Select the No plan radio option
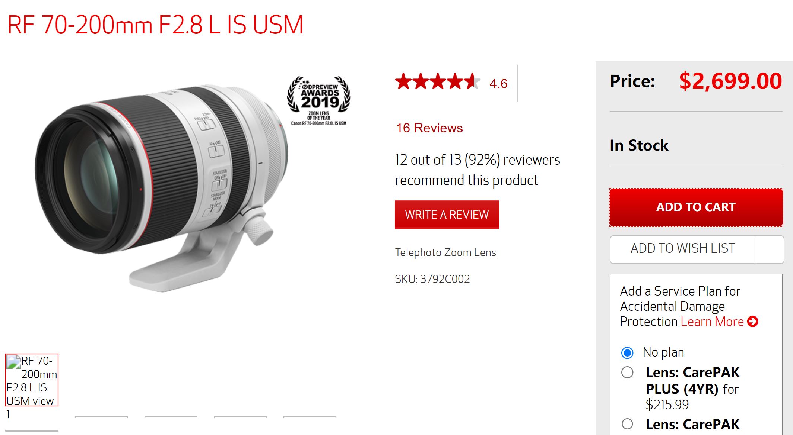793x435 pixels. point(627,352)
